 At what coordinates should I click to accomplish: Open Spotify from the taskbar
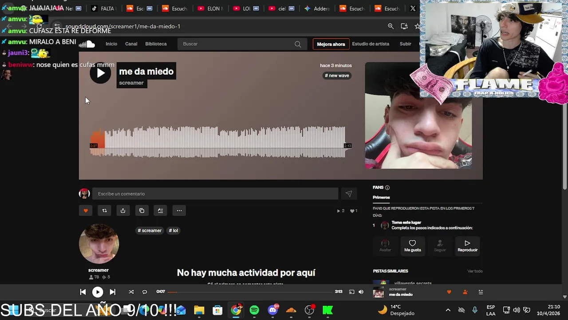[254, 310]
